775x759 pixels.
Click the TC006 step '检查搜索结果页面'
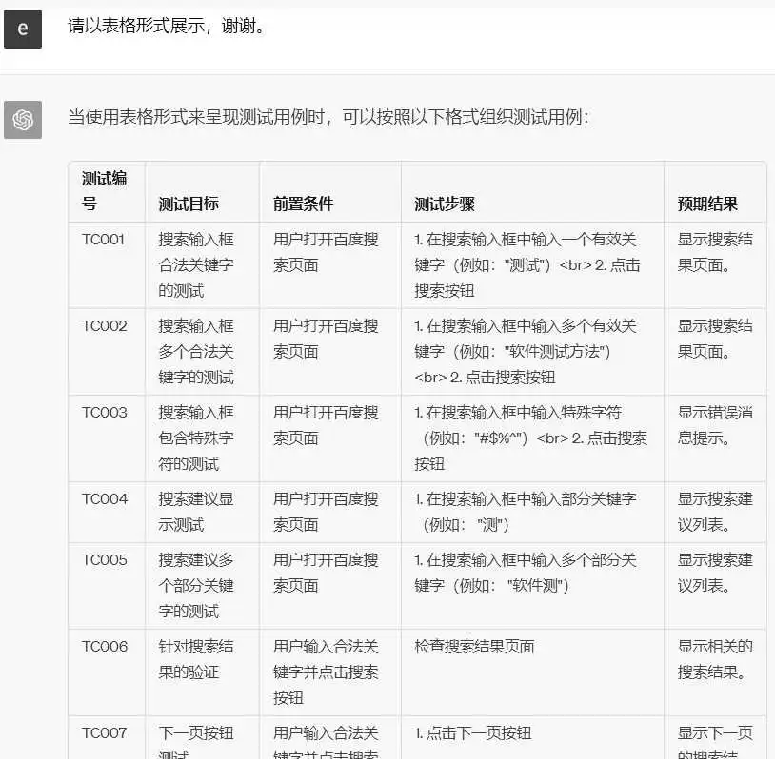click(x=474, y=647)
